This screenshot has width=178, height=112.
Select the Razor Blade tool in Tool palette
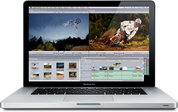[x=145, y=68]
